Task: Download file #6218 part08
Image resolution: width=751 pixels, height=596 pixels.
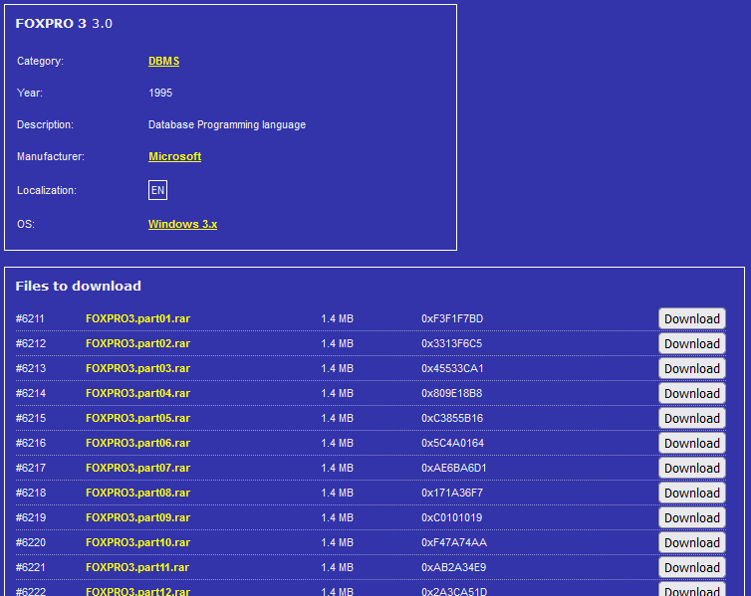Action: point(691,493)
